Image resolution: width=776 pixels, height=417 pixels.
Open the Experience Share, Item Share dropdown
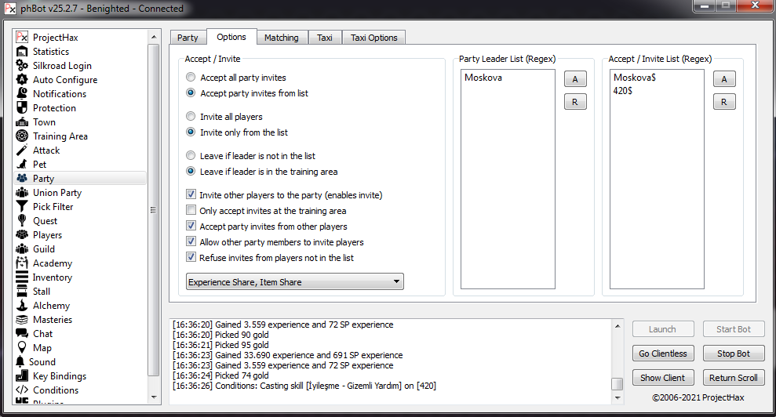(x=295, y=282)
